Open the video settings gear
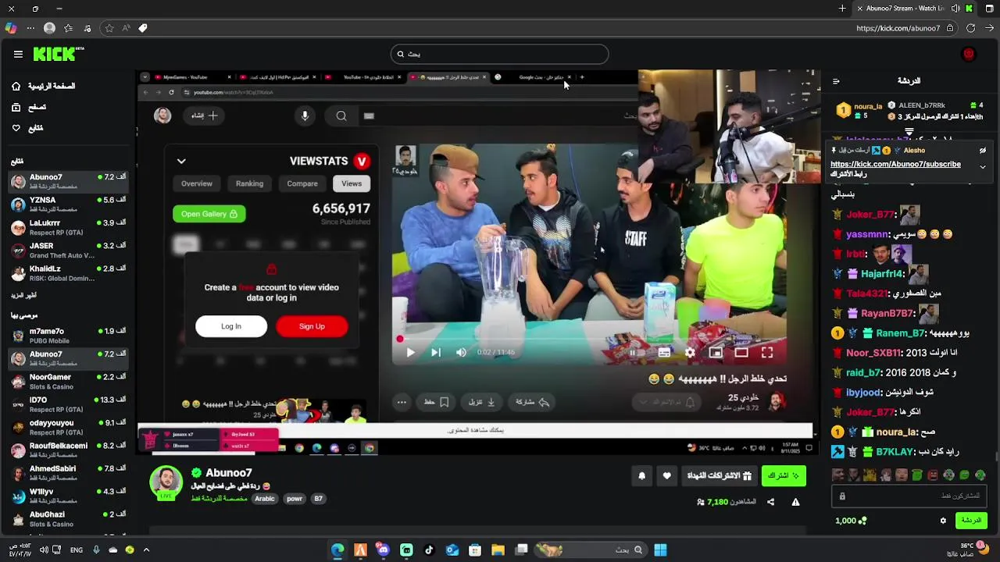Image resolution: width=1000 pixels, height=562 pixels. pyautogui.click(x=690, y=352)
